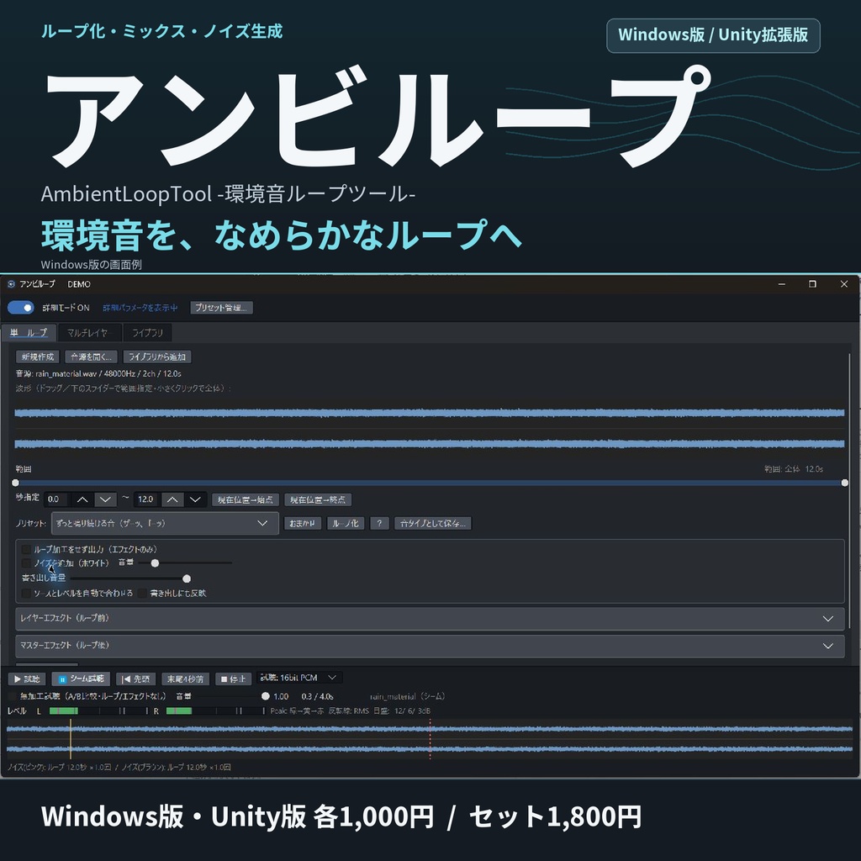Click the Windows版 / Unity拡張版 badge
The height and width of the screenshot is (861, 861).
[x=713, y=35]
